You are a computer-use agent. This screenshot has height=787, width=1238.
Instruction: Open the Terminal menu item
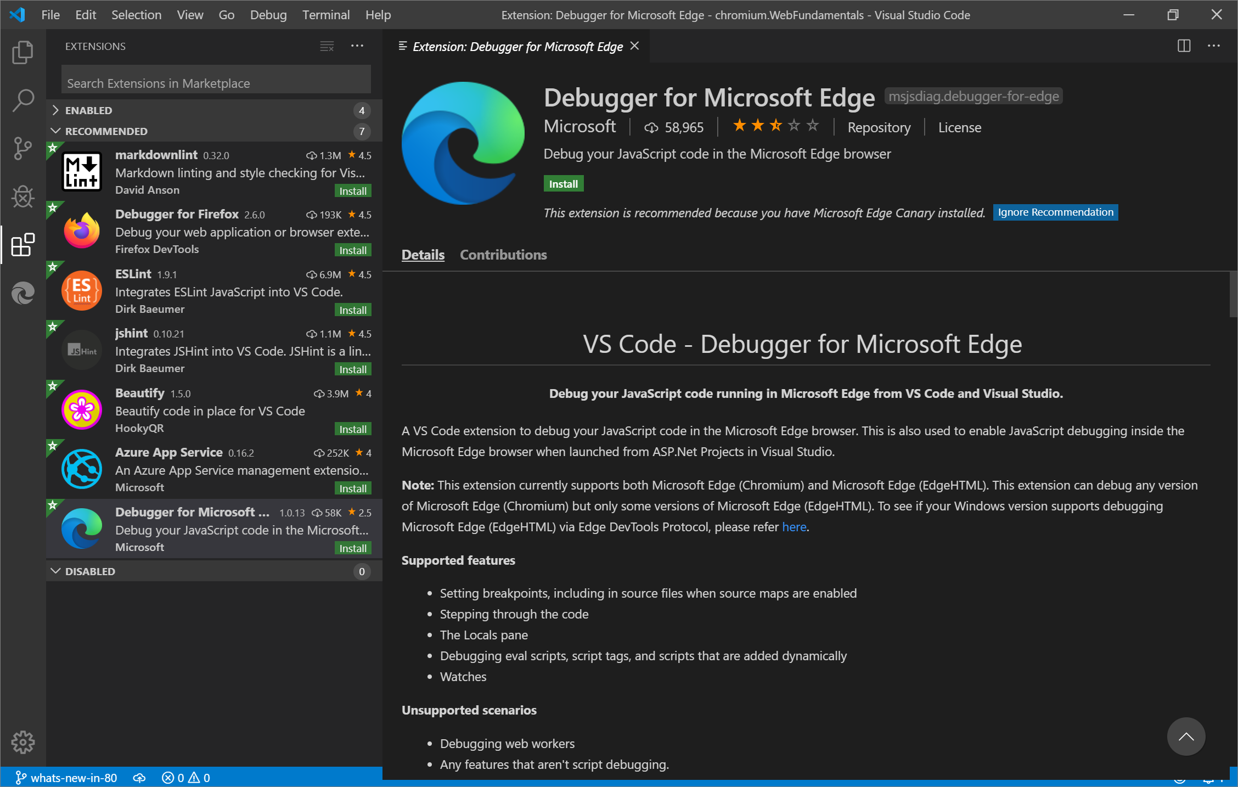pos(325,14)
